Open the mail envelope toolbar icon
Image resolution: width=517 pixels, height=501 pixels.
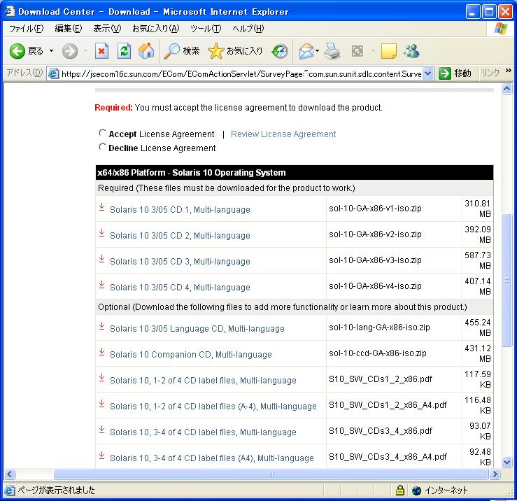(306, 51)
